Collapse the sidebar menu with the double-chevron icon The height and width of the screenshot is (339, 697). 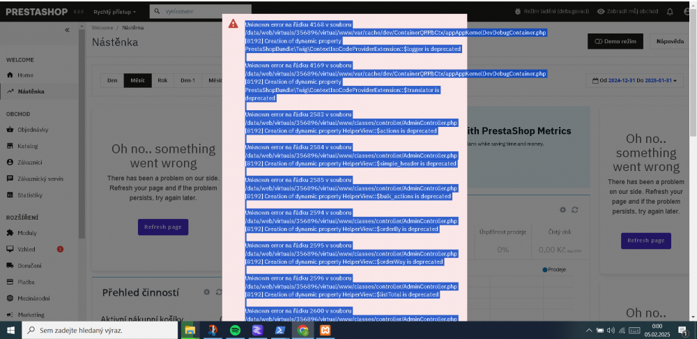tap(67, 30)
